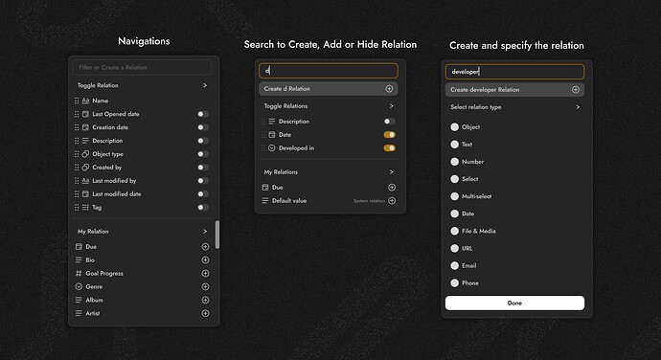Viewport: 661px width, 360px height.
Task: Choose the Date relation type
Action: (x=454, y=214)
